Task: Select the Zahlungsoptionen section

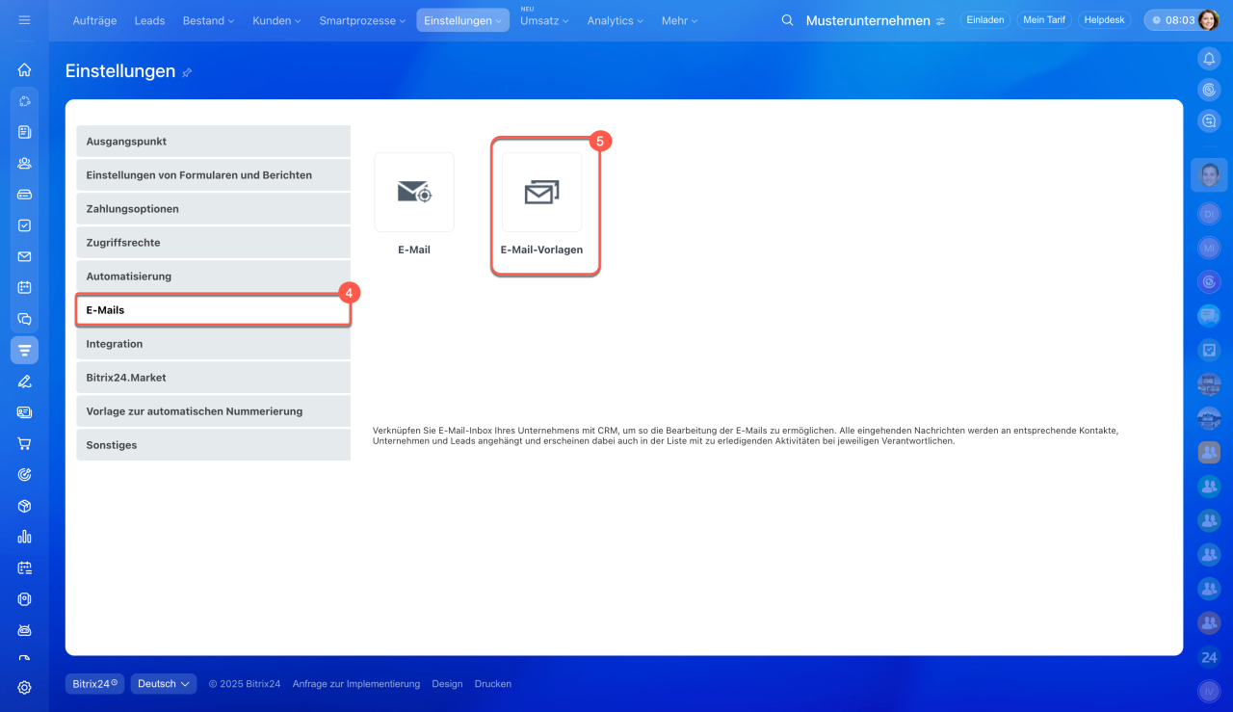Action: [x=214, y=209]
